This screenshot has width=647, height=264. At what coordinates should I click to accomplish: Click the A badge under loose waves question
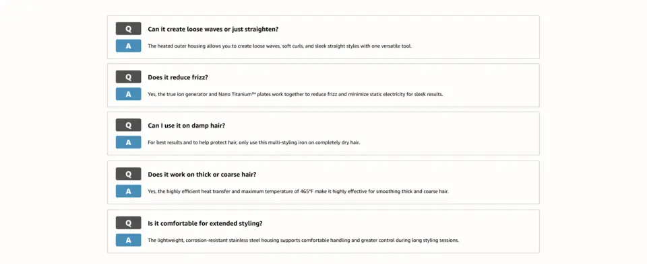pyautogui.click(x=128, y=46)
